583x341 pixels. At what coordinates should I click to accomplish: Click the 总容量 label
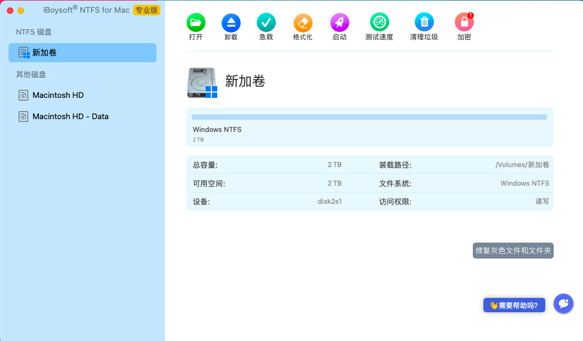click(x=205, y=164)
